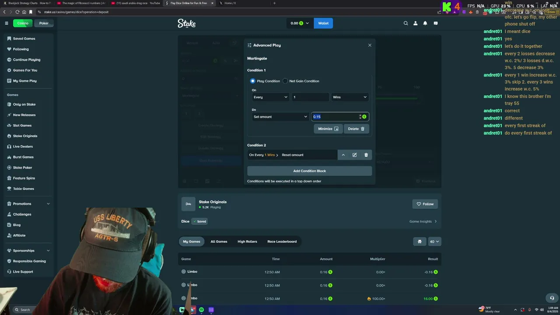Switch to saudi arabia drag race YouTube tab

pyautogui.click(x=136, y=3)
